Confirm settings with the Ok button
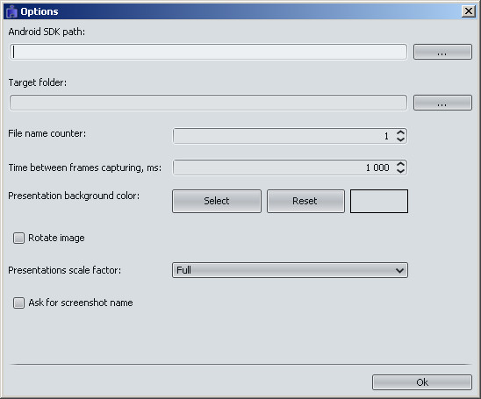The width and height of the screenshot is (481, 399). (x=422, y=382)
